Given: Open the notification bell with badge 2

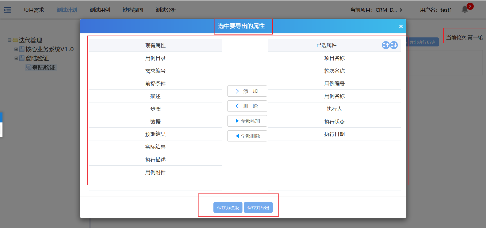Looking at the screenshot, I should click(x=465, y=10).
